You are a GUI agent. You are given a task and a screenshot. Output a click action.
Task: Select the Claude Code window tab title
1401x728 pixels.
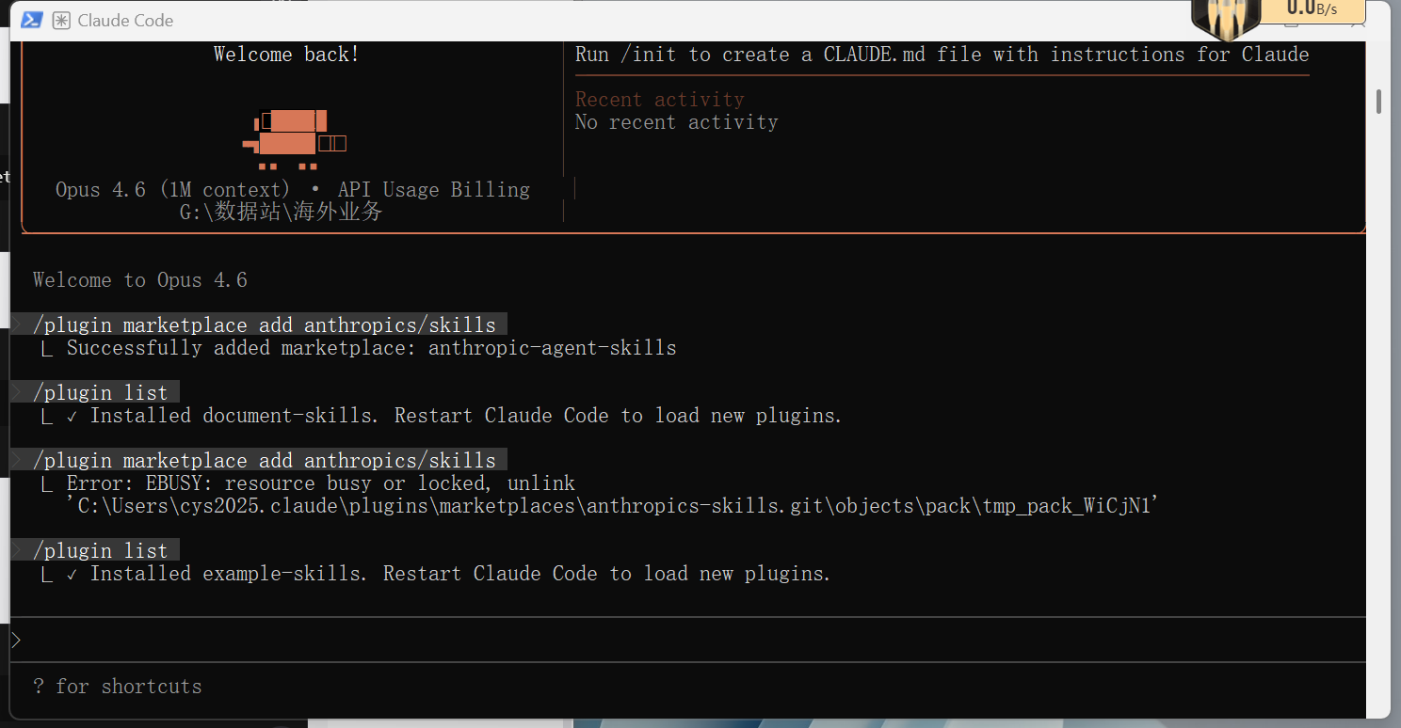pos(125,21)
